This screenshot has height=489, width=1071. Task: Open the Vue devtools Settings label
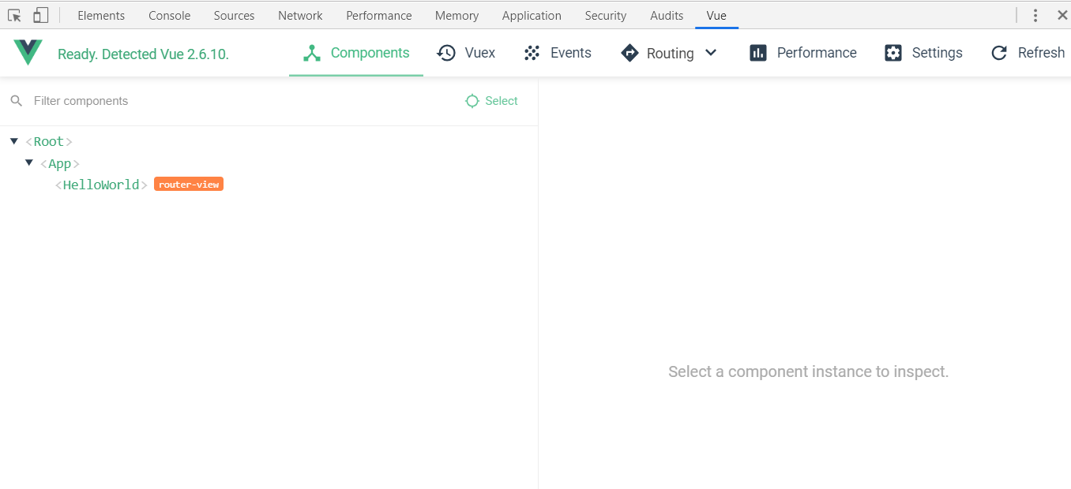937,53
